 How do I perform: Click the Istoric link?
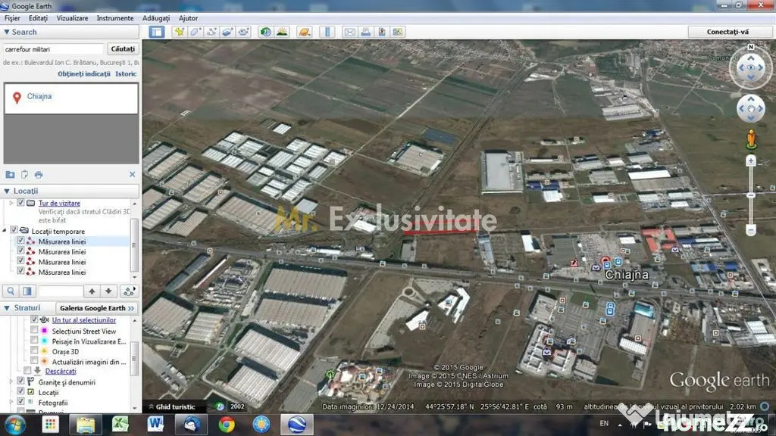click(126, 73)
